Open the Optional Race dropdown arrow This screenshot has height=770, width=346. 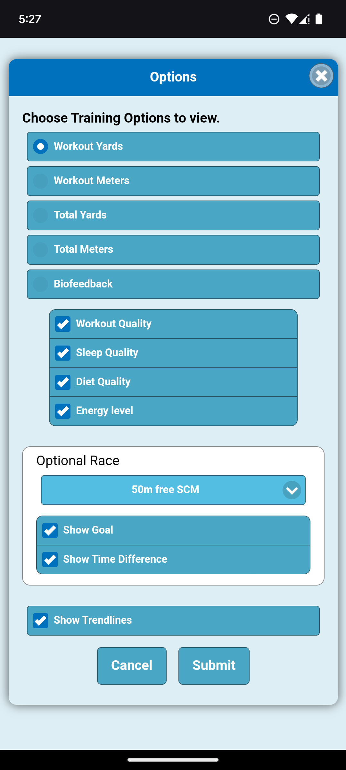(292, 490)
